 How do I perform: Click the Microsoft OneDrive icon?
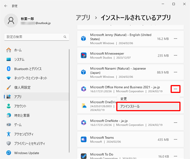pyautogui.click(x=84, y=106)
